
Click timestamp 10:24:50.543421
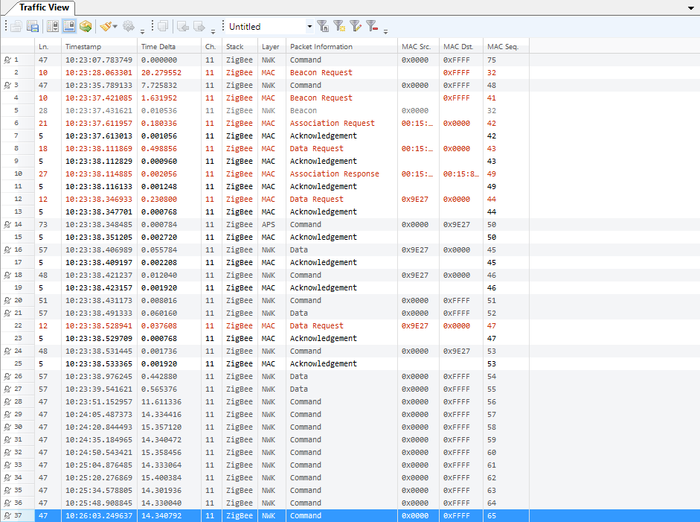pyautogui.click(x=99, y=453)
